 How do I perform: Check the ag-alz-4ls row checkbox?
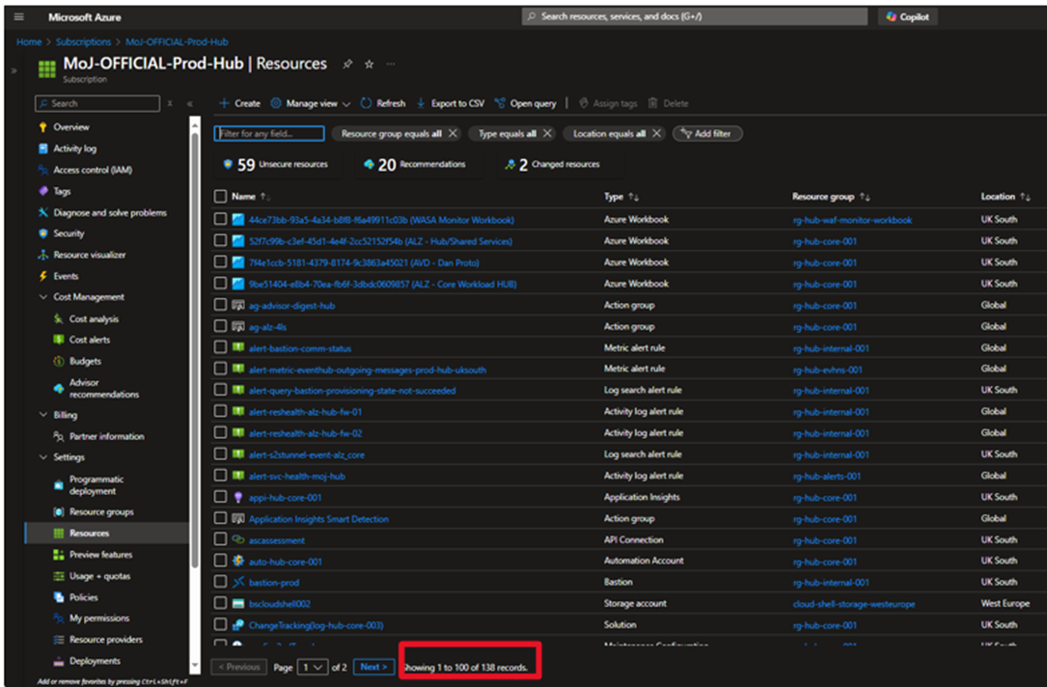tap(220, 326)
